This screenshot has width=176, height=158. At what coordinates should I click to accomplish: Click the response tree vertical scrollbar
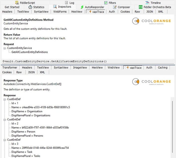coord(172,127)
